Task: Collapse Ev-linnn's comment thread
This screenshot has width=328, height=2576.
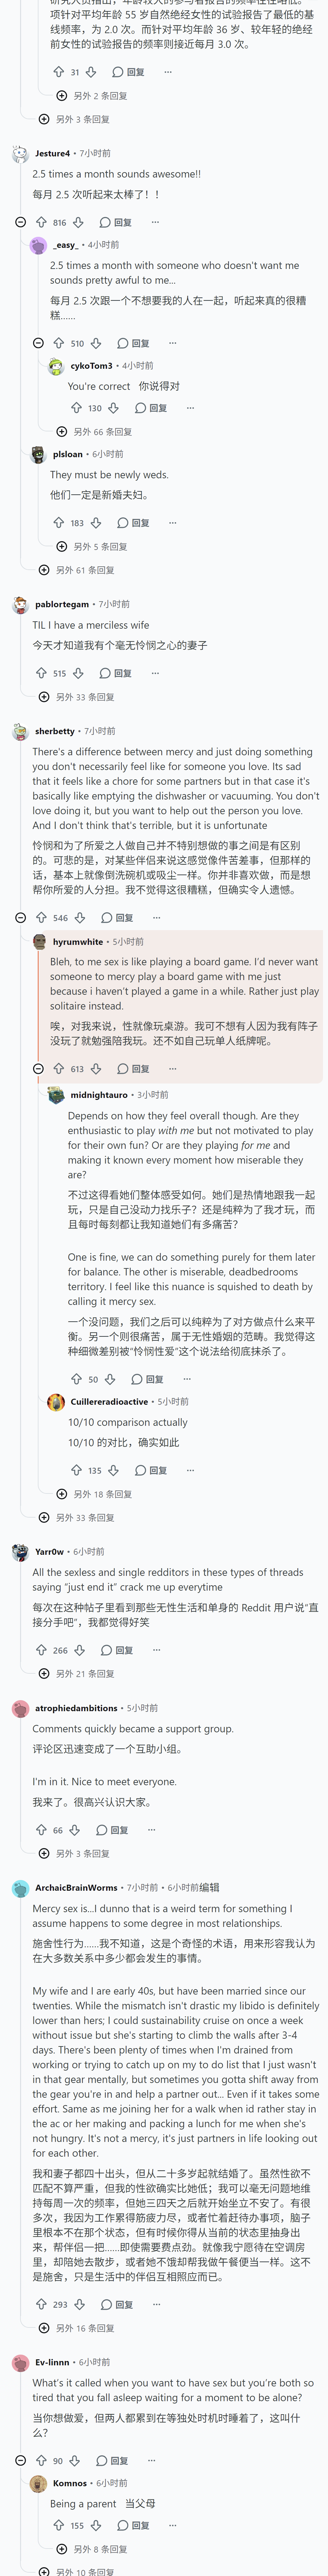Action: point(20,2460)
